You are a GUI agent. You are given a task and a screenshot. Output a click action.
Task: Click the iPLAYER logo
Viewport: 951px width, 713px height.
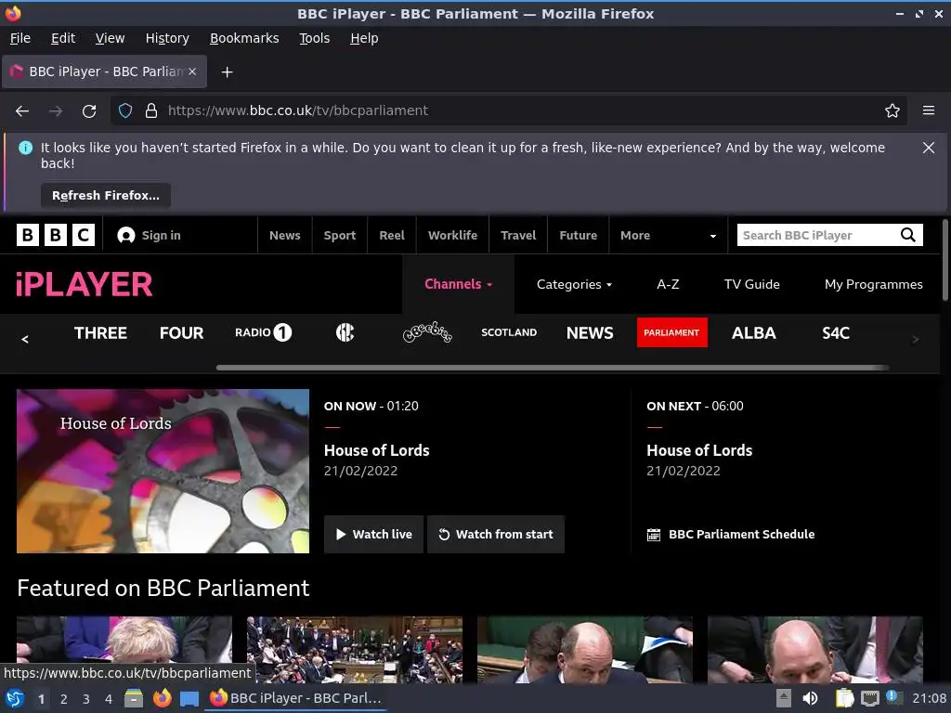[x=85, y=284]
